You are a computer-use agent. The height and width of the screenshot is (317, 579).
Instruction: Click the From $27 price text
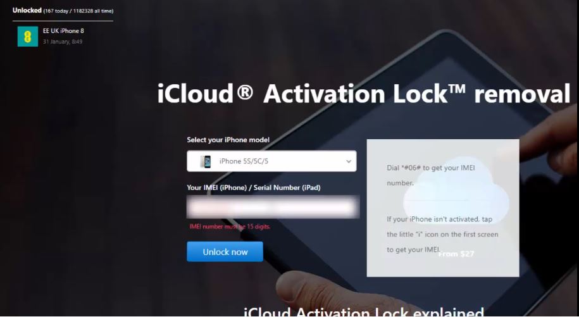[x=456, y=254]
